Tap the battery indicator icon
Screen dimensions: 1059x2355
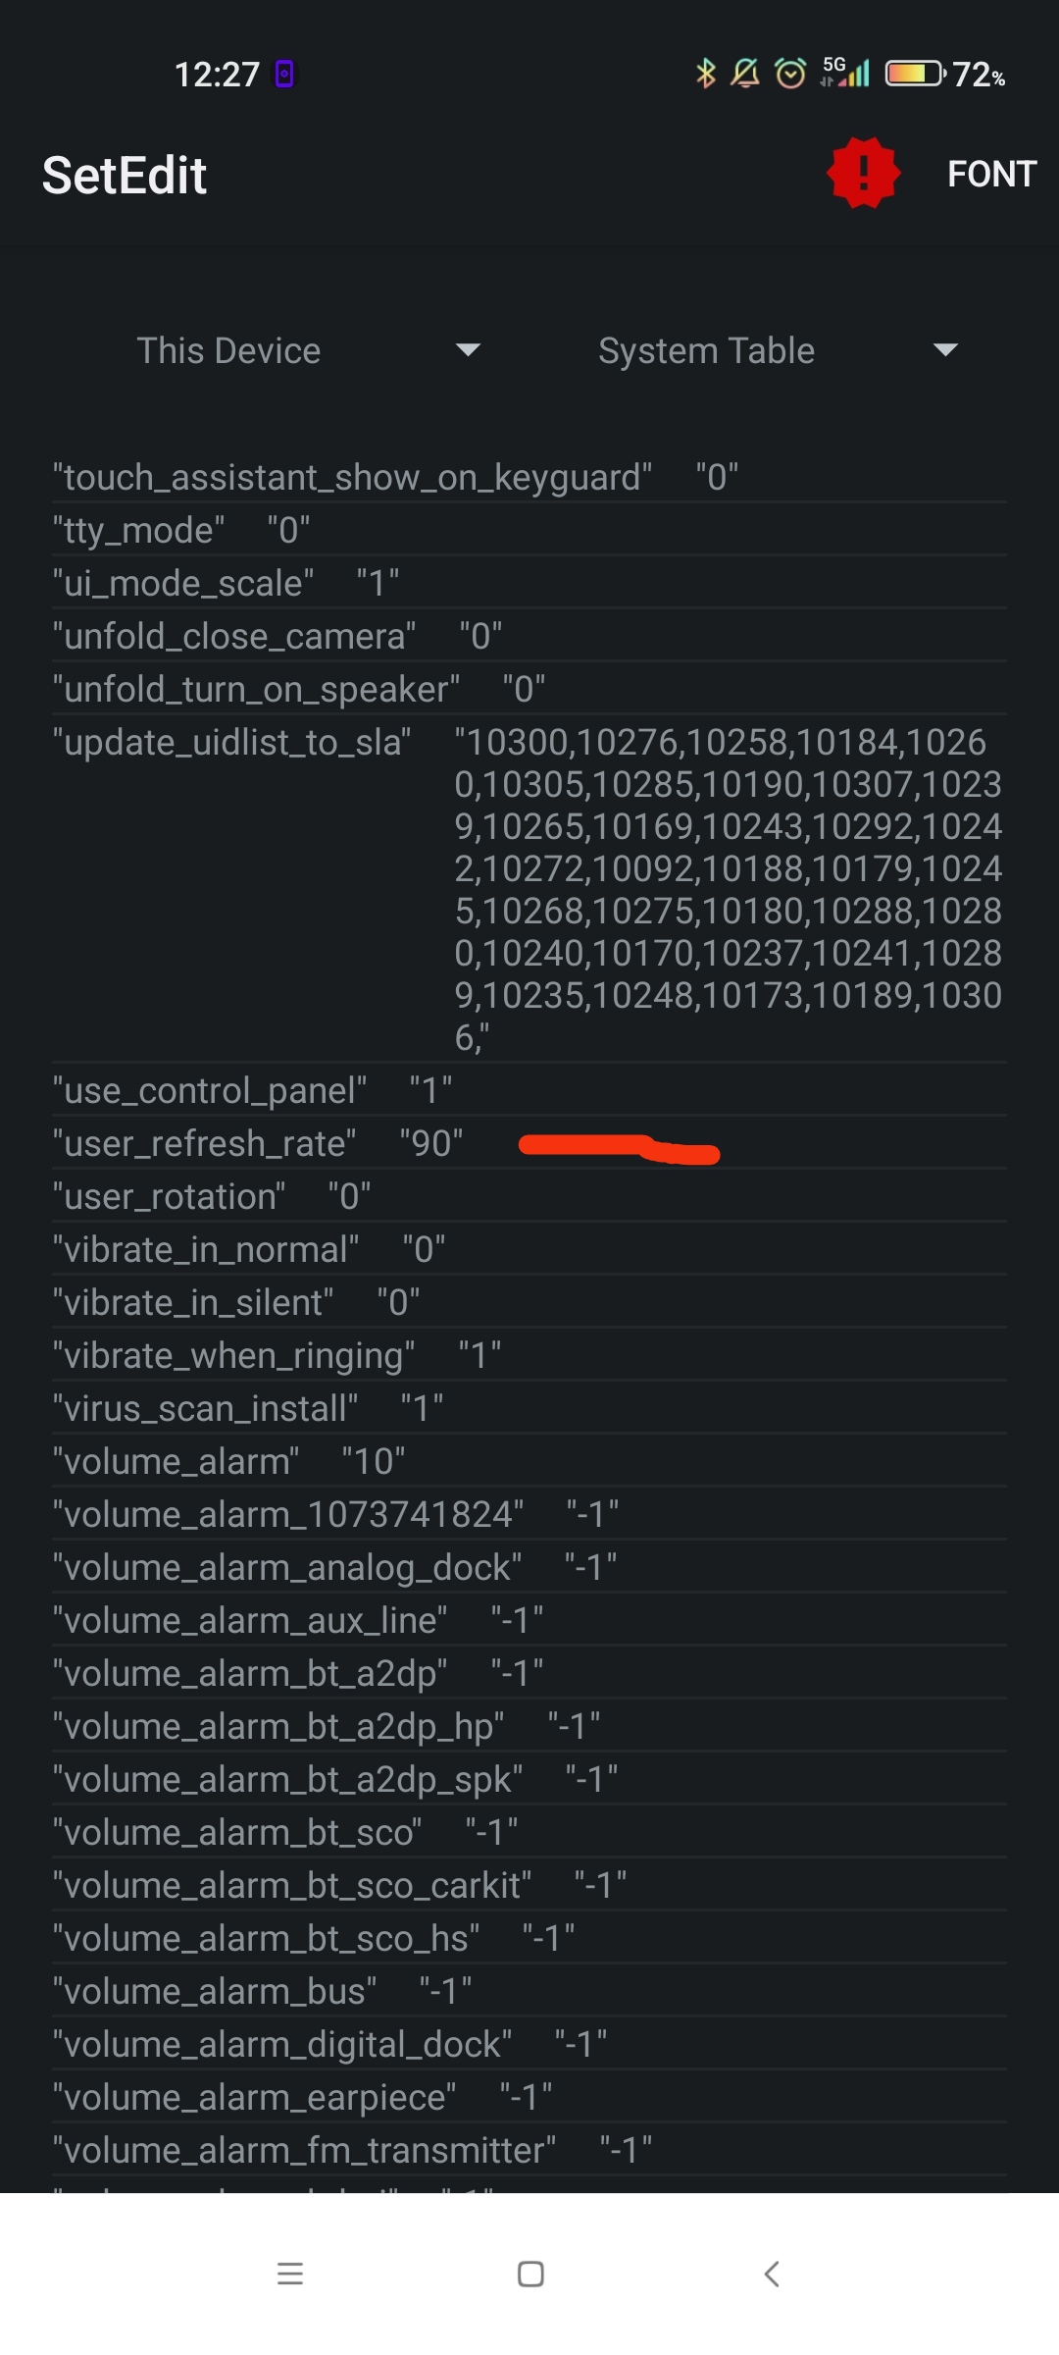[915, 74]
